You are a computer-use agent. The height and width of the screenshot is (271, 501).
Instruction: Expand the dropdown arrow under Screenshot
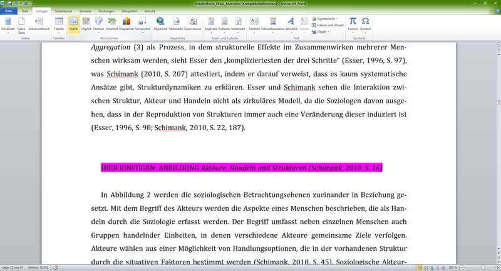point(143,33)
